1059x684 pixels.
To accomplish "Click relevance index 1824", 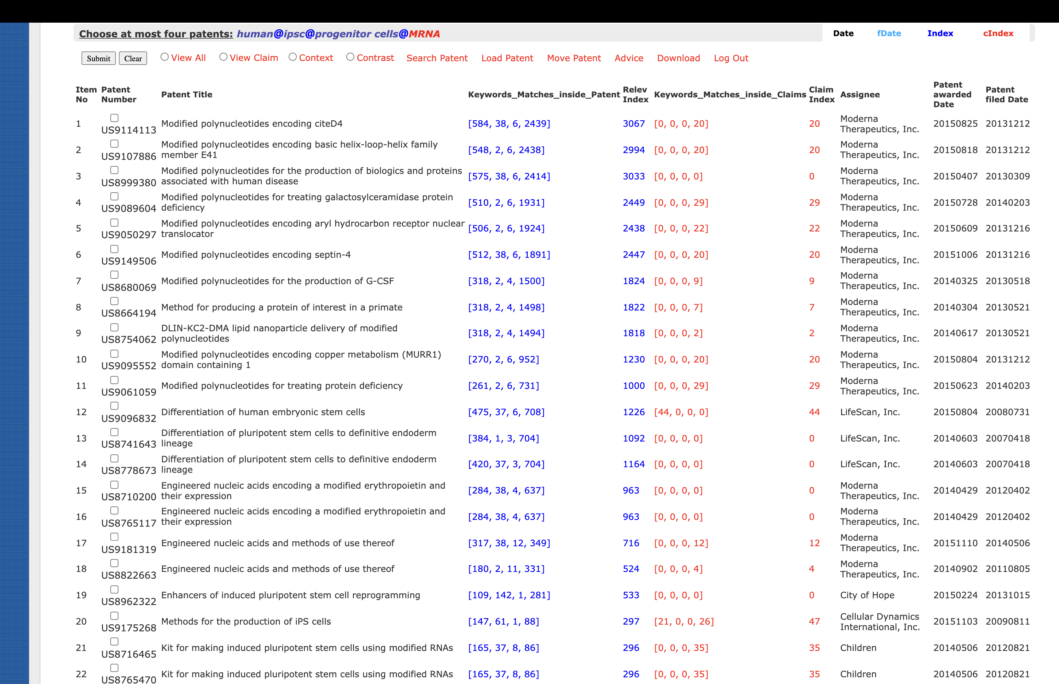I will (633, 281).
